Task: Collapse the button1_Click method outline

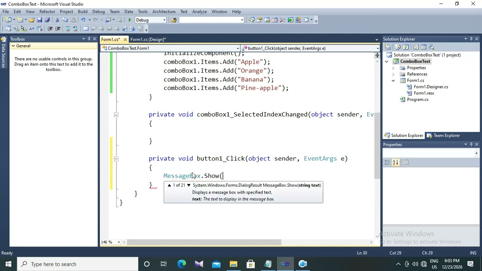Action: 116,159
